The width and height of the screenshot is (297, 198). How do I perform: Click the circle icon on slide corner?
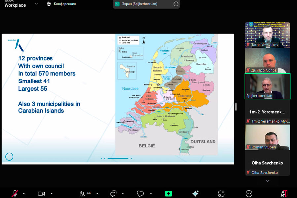click(x=9, y=157)
